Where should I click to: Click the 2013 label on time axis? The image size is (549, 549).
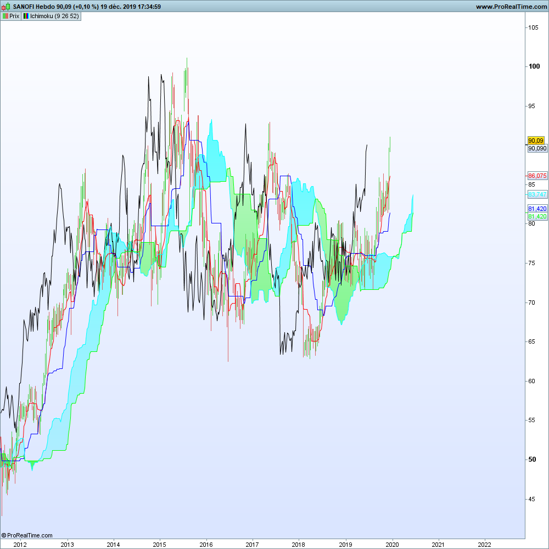pos(67,545)
